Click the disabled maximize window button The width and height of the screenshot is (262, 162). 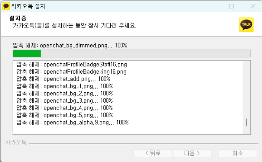coord(231,6)
